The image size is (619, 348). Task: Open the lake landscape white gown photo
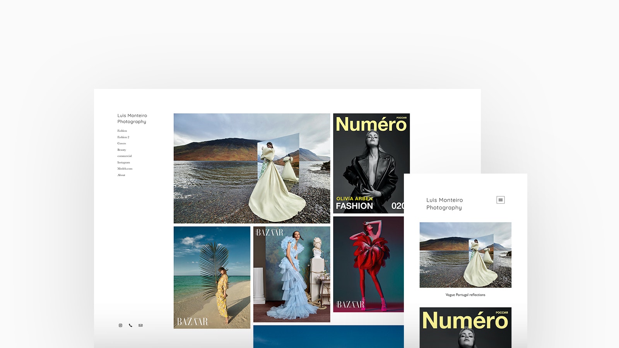(x=251, y=168)
